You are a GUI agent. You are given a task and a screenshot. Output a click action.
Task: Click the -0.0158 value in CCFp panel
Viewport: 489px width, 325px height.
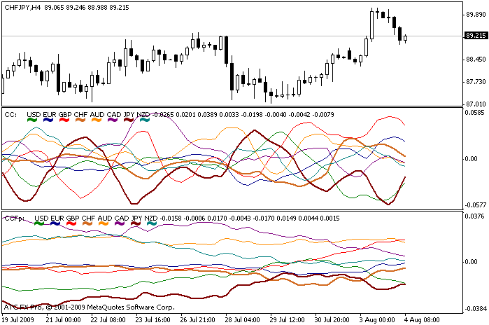(x=171, y=219)
